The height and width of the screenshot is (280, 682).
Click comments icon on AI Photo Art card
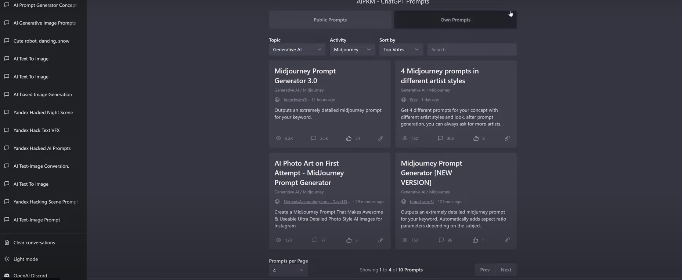(315, 240)
